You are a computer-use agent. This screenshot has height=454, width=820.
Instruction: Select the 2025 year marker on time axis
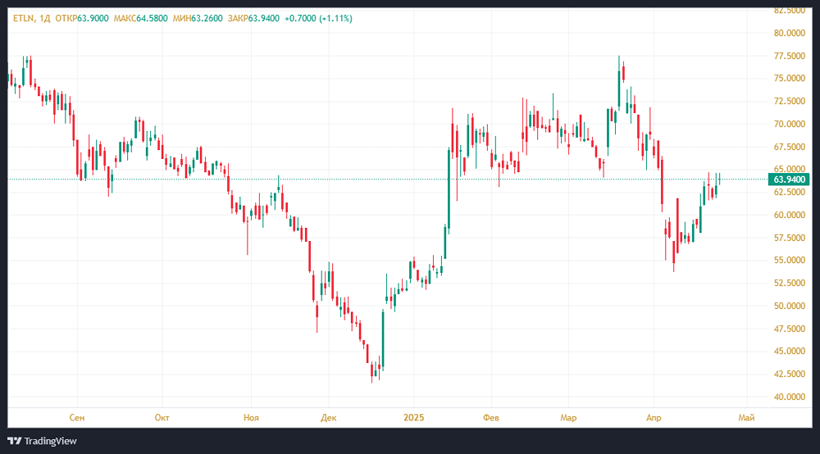click(x=413, y=418)
